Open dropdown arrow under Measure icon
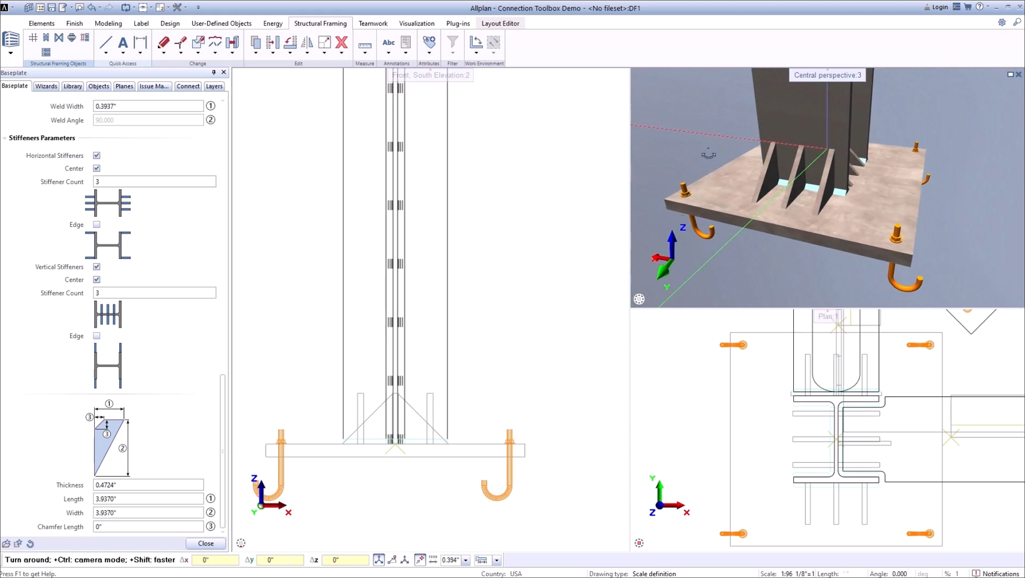 (x=365, y=53)
